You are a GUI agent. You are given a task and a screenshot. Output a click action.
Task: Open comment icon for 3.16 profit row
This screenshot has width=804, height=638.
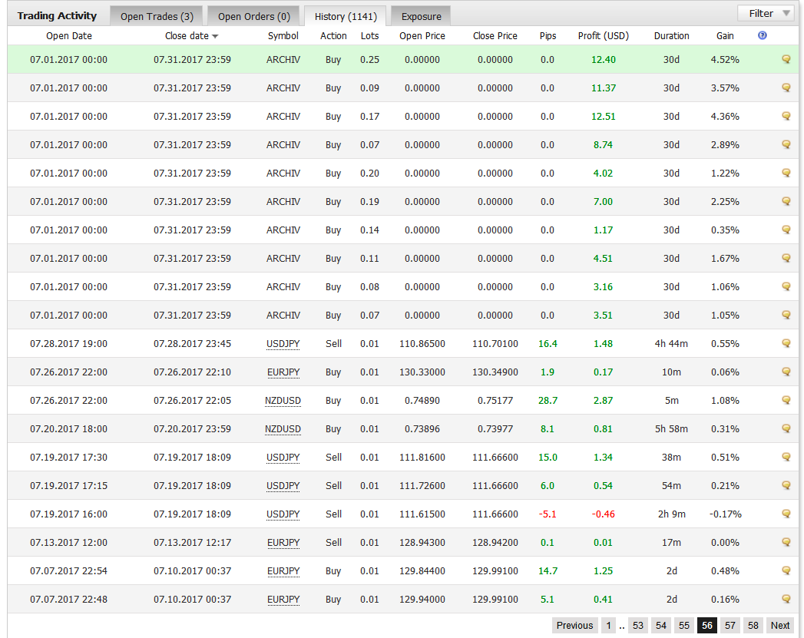[786, 286]
